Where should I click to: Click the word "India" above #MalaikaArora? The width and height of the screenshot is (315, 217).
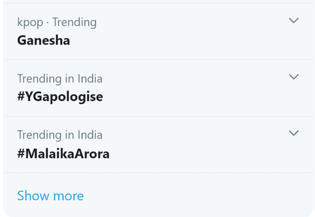pos(90,135)
